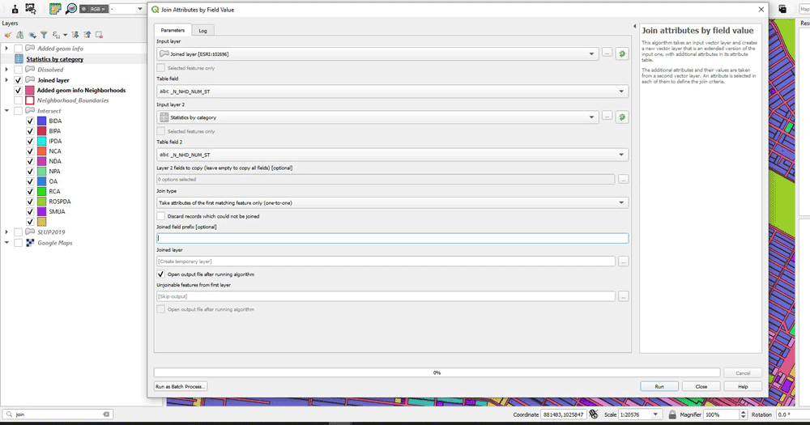The height and width of the screenshot is (425, 810).
Task: Uncheck Added geom info Neighborhoods visibility
Action: click(x=18, y=91)
